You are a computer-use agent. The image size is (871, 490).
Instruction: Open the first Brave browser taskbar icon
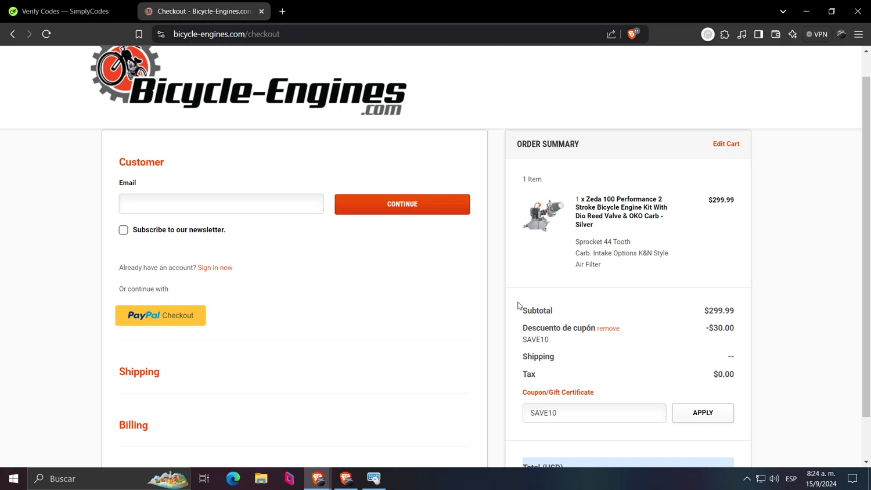click(318, 478)
